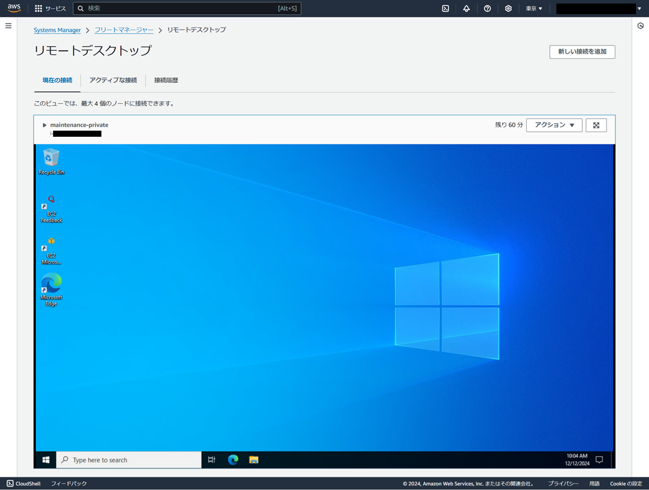Go to Systems Manager breadcrumb
649x490 pixels.
[x=57, y=30]
